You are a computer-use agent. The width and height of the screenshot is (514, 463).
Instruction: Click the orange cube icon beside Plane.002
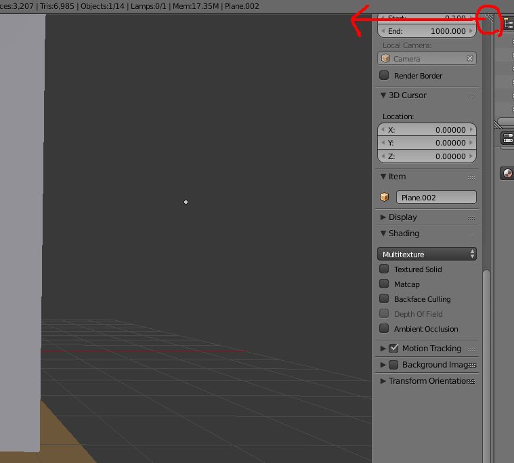[x=384, y=197]
